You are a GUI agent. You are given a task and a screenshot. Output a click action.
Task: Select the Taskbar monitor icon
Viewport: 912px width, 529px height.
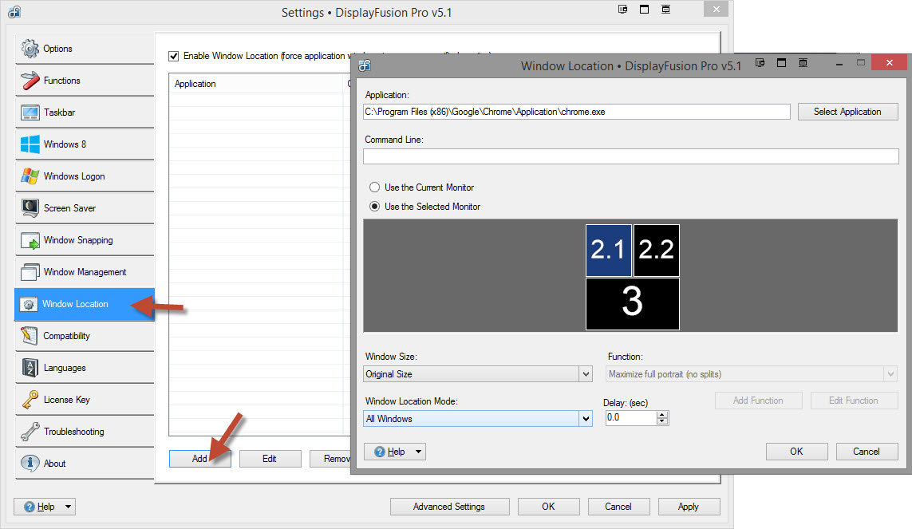30,113
